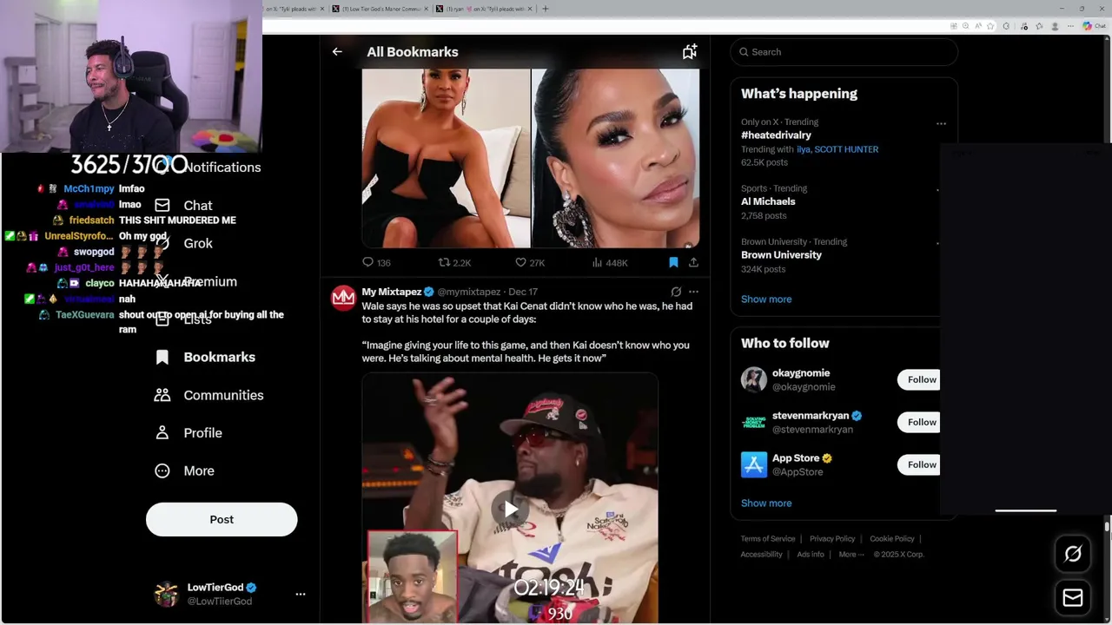1112x625 pixels.
Task: Open the Messages floating envelope button
Action: tap(1073, 597)
